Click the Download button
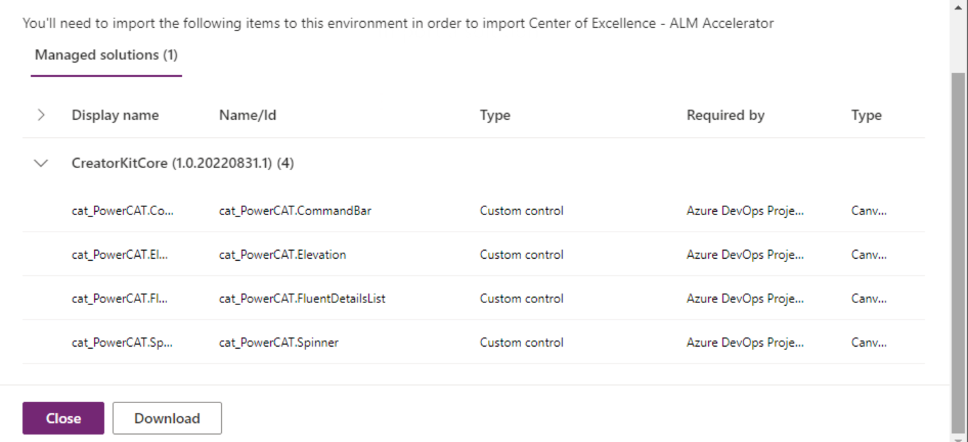Screen dimensions: 968x442 [166, 417]
